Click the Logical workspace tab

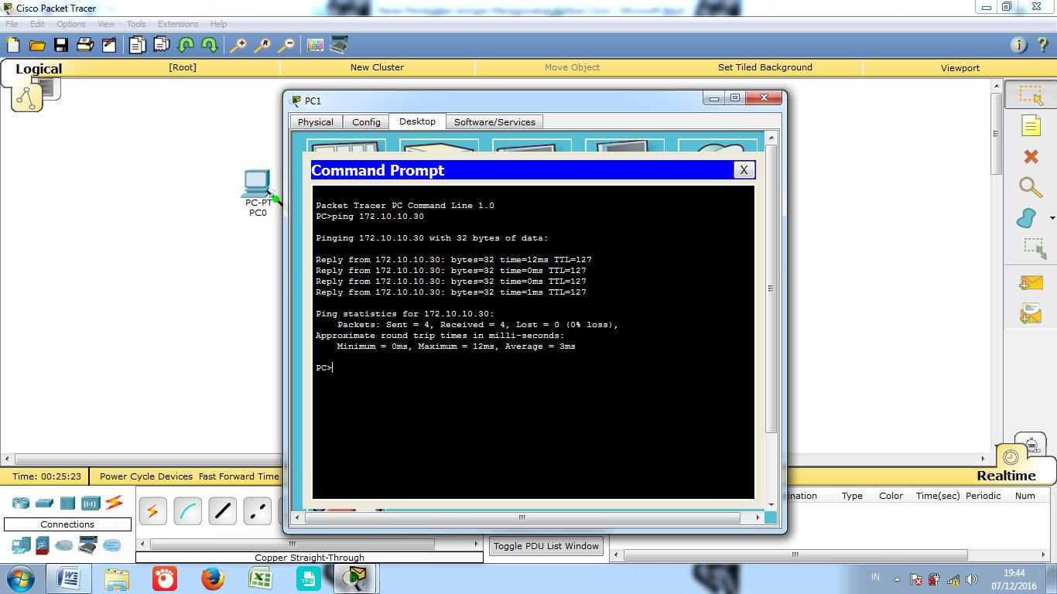coord(38,69)
